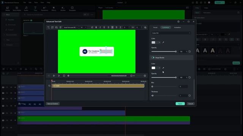This screenshot has width=243, height=136.
Task: Click the play-from-start icon left of play
Action: [x=54, y=76]
